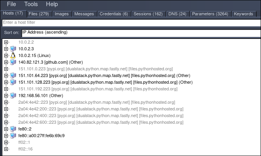The height and width of the screenshot is (156, 261).
Task: Click the computer icon next to 140.82.121.3 github.com
Action: click(x=13, y=62)
